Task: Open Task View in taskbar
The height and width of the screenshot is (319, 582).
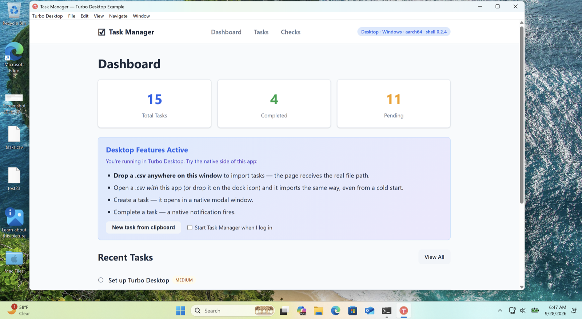Action: [284, 311]
